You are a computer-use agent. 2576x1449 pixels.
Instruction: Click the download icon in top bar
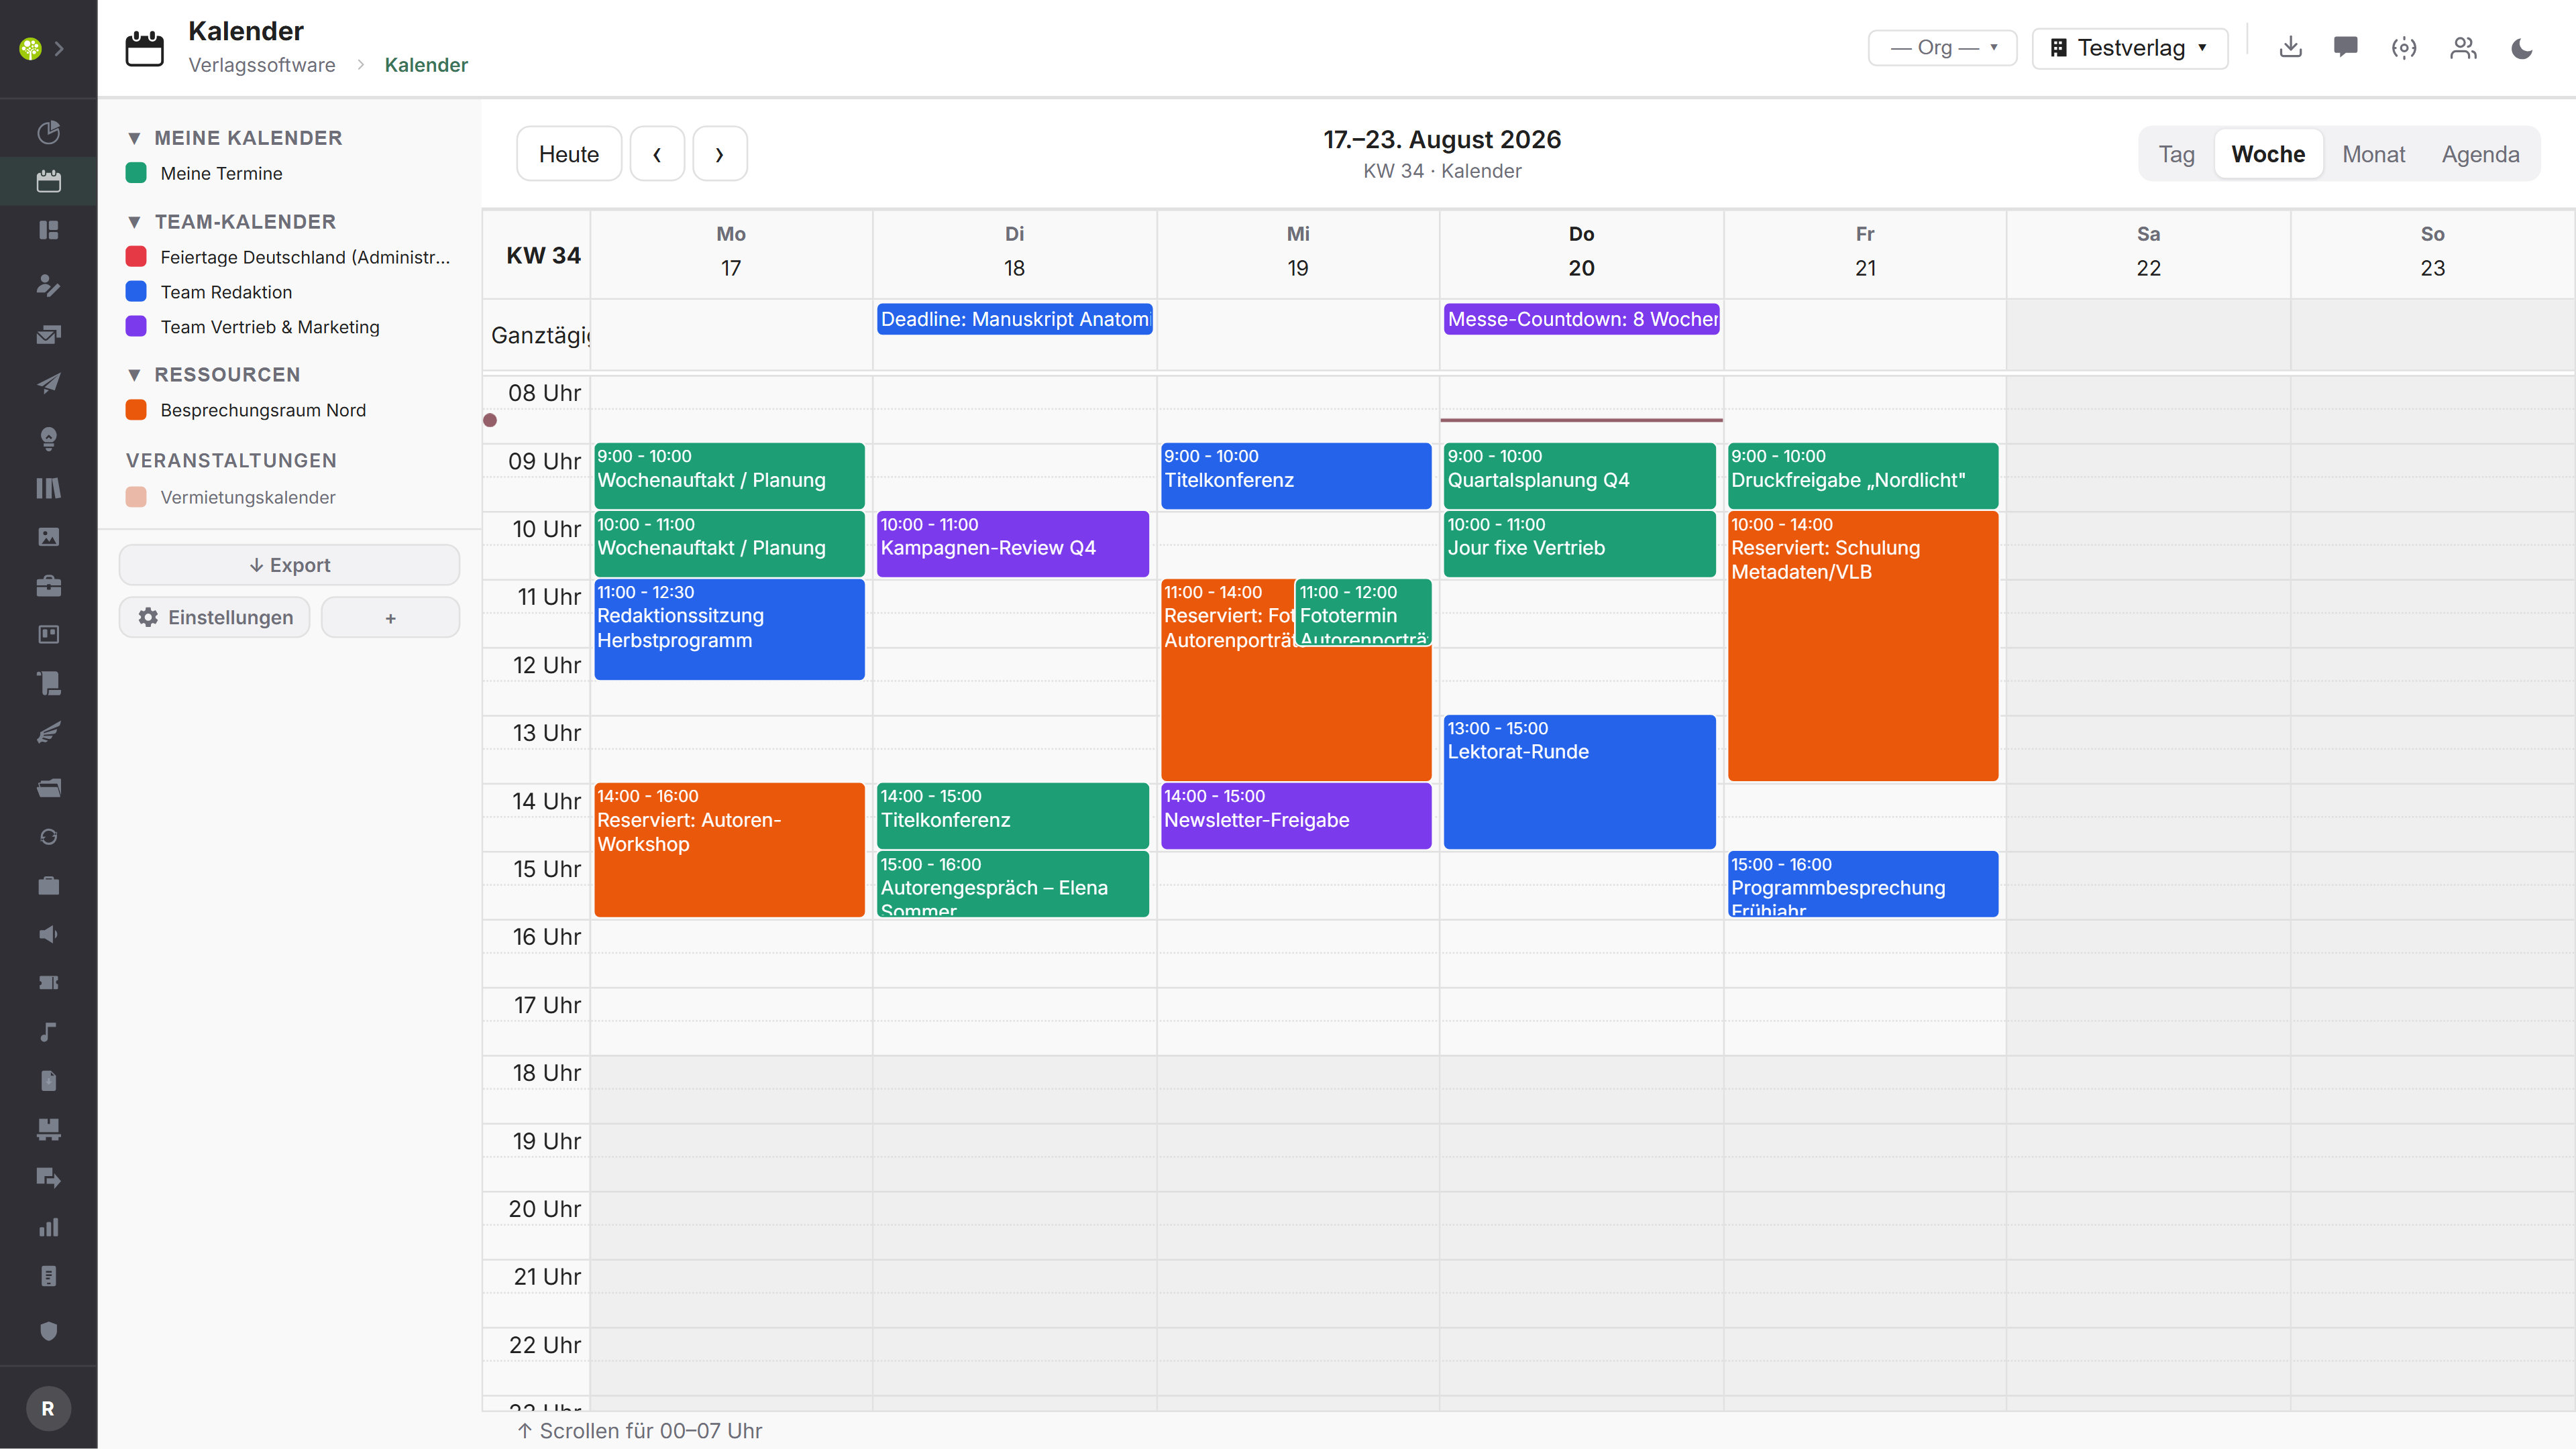point(2290,47)
